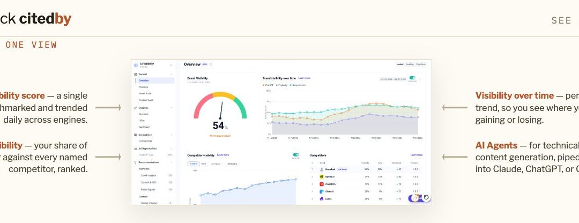Click the sidebar collapse icon beside AI Visibility
This screenshot has width=579, height=223.
pos(171,65)
